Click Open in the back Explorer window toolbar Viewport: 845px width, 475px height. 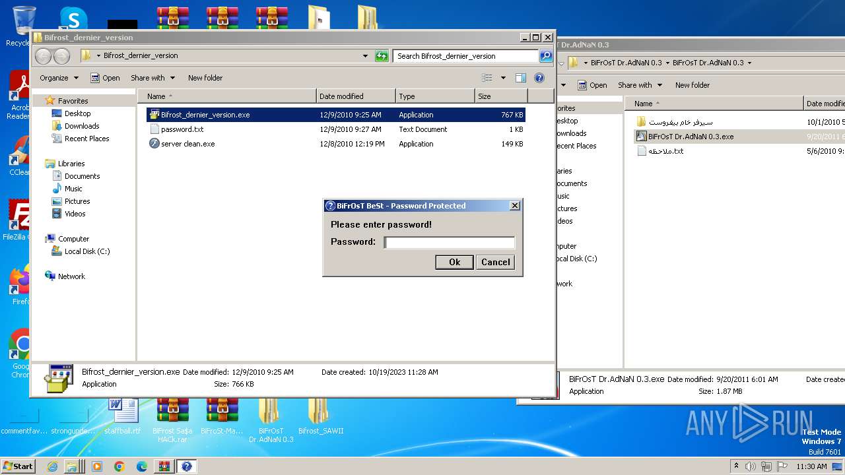point(592,85)
